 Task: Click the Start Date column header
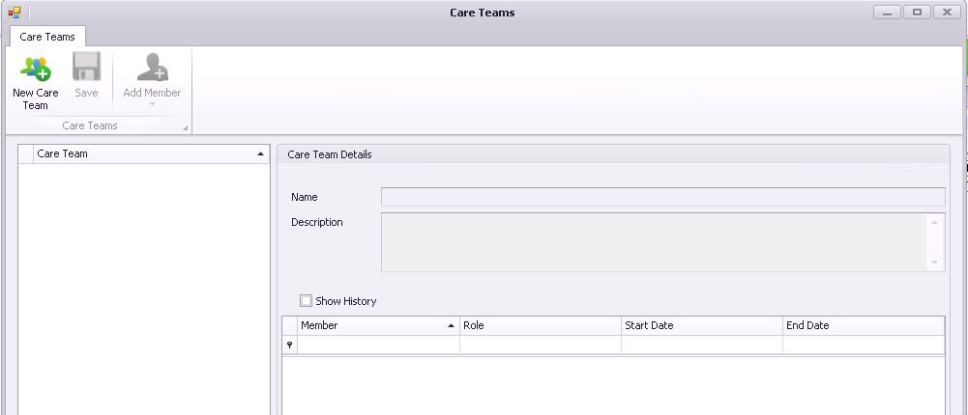702,325
